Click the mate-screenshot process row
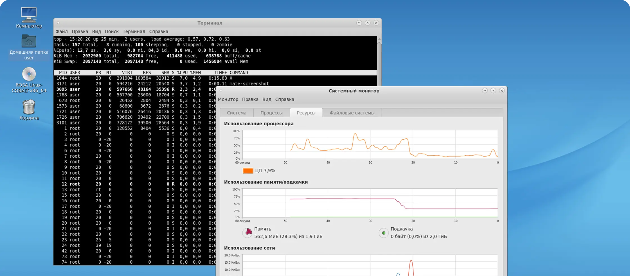 pos(215,84)
